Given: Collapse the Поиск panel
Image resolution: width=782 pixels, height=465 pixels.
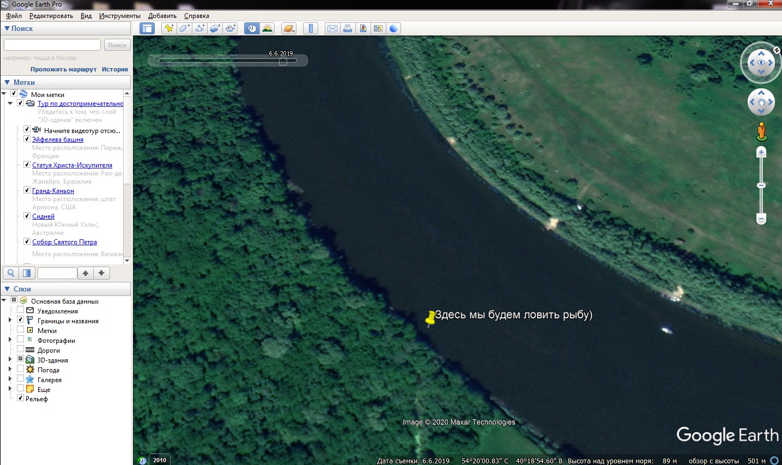Looking at the screenshot, I should click(7, 28).
